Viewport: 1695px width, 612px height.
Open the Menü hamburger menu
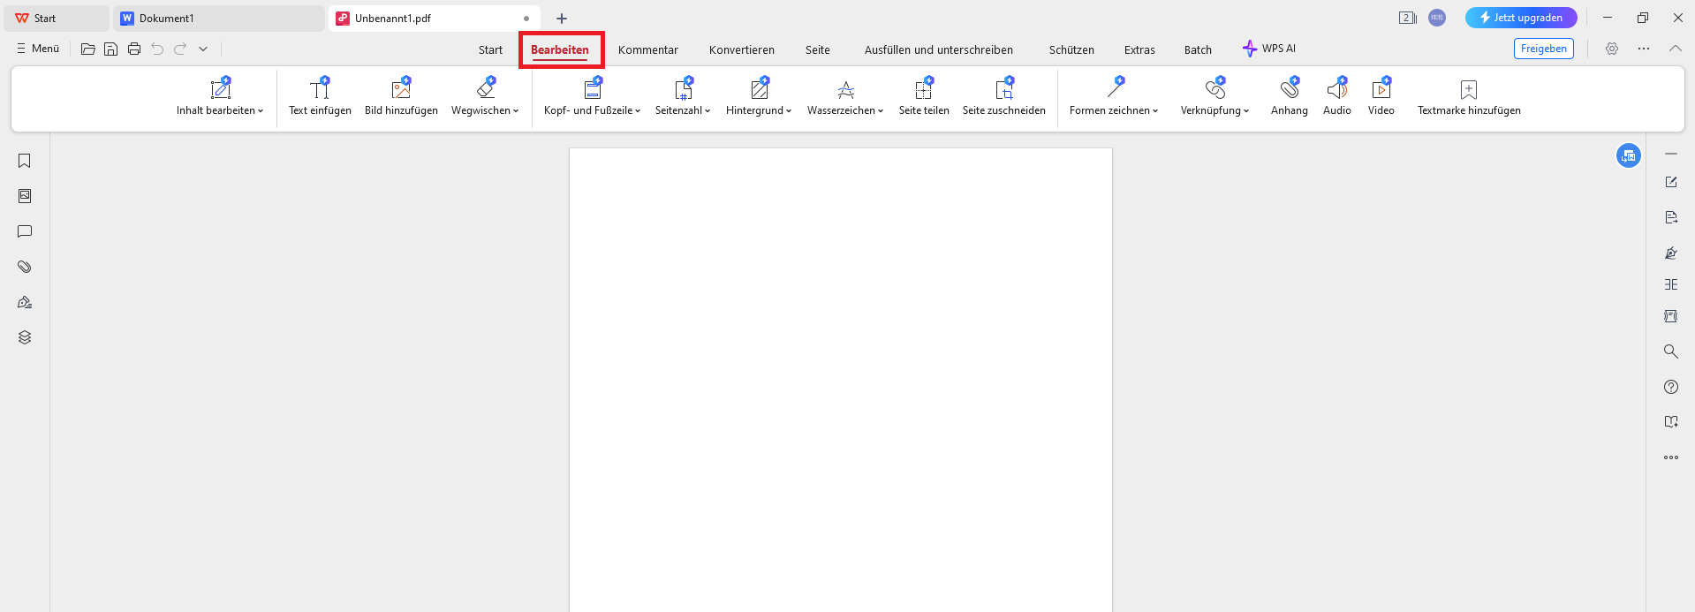tap(38, 49)
